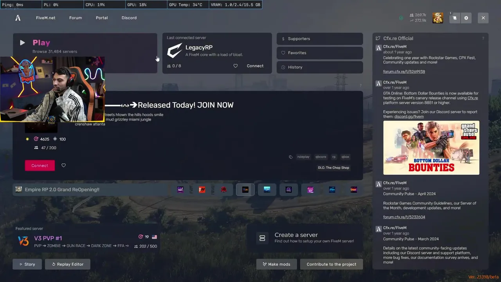501x282 pixels.
Task: Click Browse 31,484 servers text
Action: (55, 51)
